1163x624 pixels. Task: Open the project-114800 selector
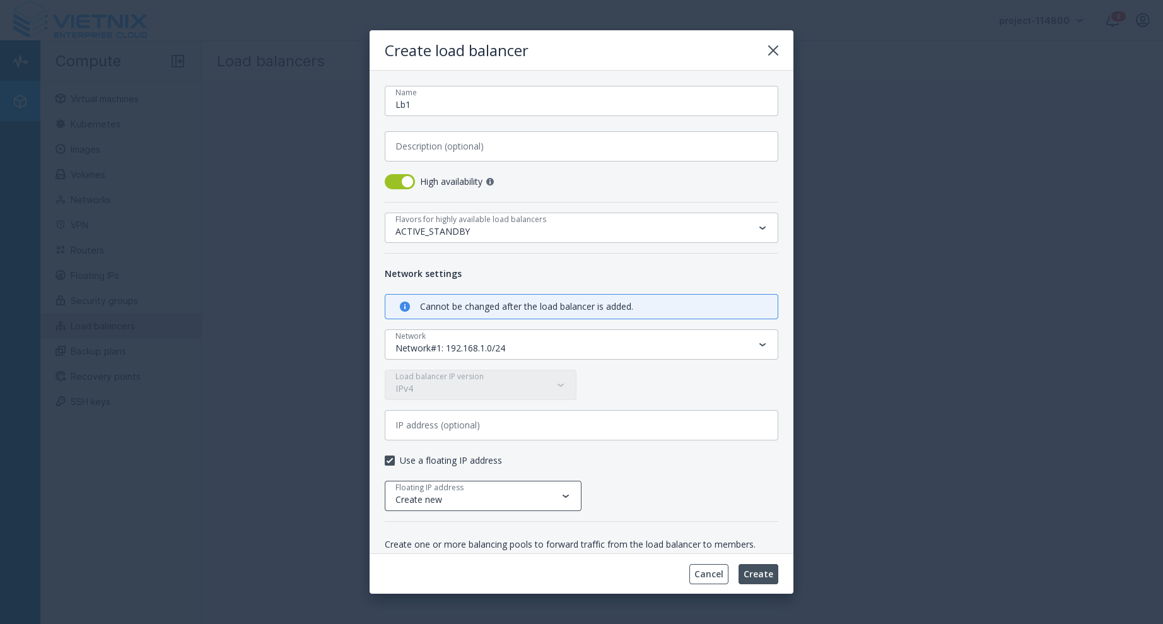tap(1041, 21)
